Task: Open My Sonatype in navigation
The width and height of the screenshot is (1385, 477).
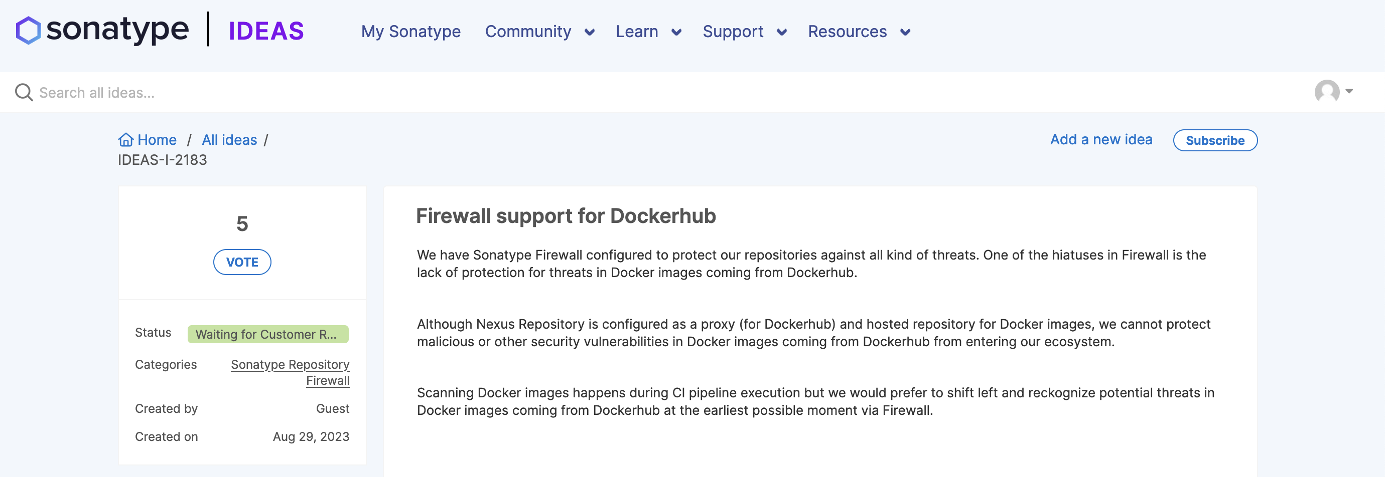Action: click(x=411, y=32)
